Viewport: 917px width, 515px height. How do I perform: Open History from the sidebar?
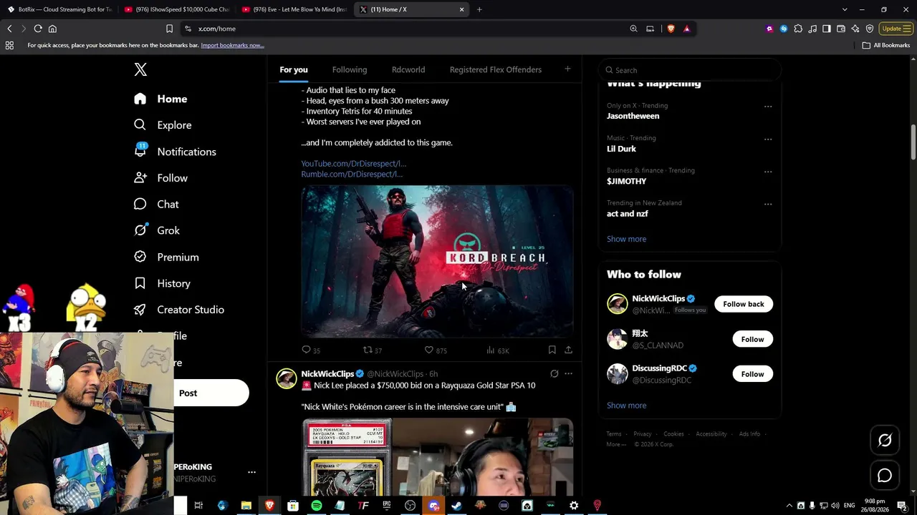pos(162,283)
